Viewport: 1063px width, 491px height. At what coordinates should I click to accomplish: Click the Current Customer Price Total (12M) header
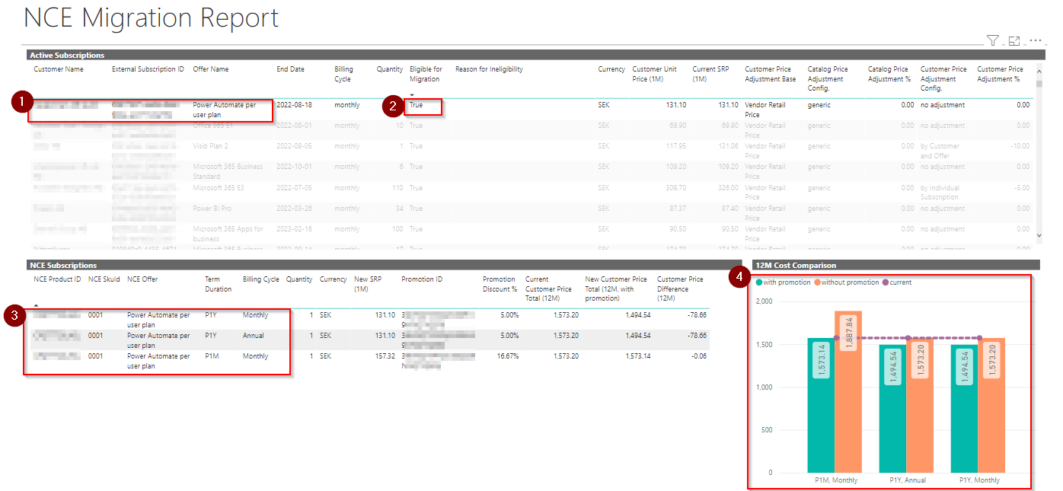pos(548,289)
